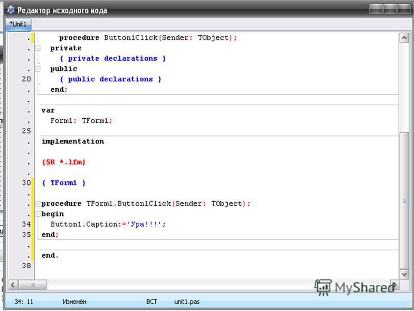The width and height of the screenshot is (414, 311).
Task: Click the 'procedure TForm1.Button1Click' line
Action: pos(146,204)
